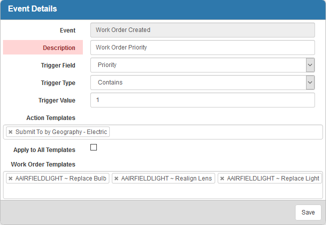Viewport: 326px width, 225px height.
Task: Remove AAIRFIELDLIGHT ~ Replace Light template tag
Action: [222, 178]
